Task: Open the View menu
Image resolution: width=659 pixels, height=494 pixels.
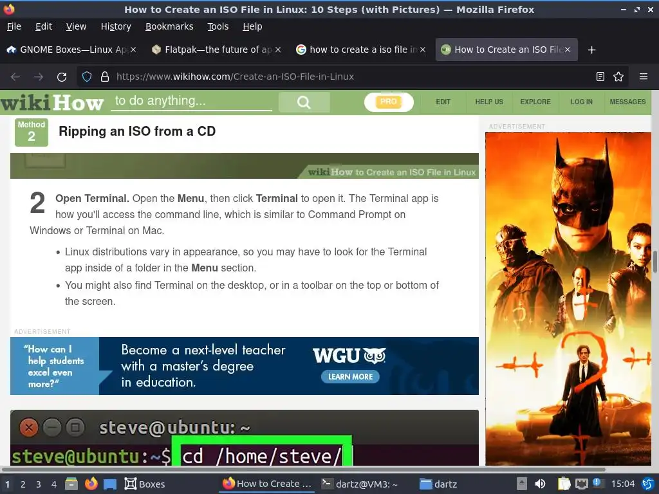Action: [x=76, y=26]
